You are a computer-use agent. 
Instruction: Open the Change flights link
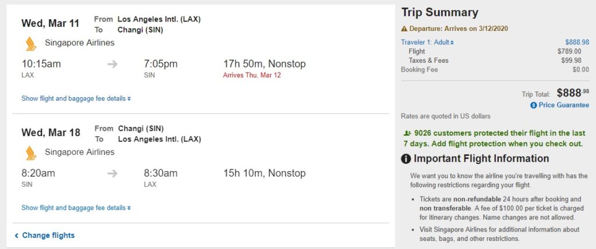click(x=48, y=236)
